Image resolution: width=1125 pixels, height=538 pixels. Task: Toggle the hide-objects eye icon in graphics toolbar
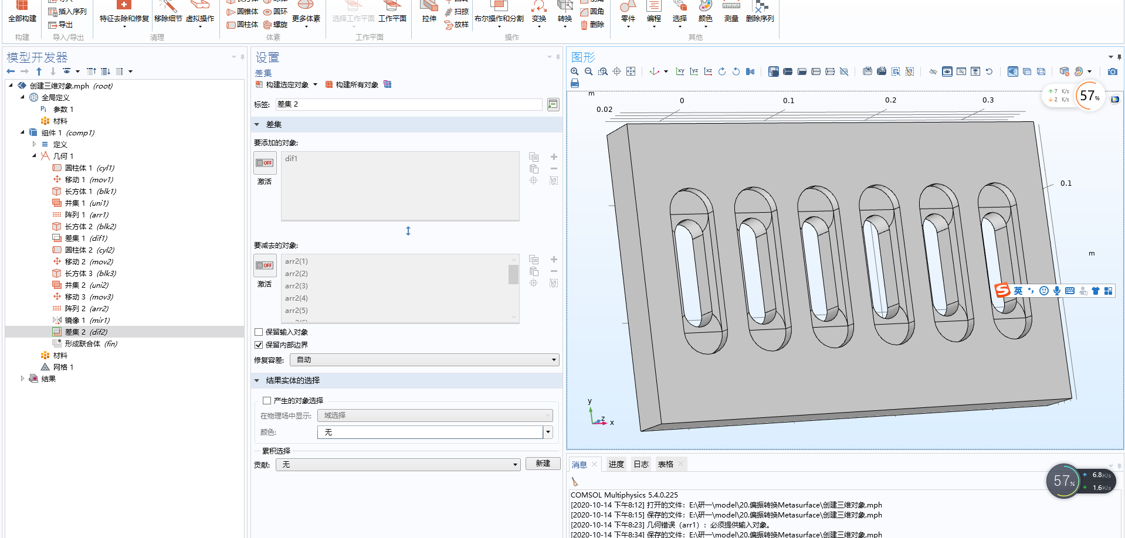933,71
